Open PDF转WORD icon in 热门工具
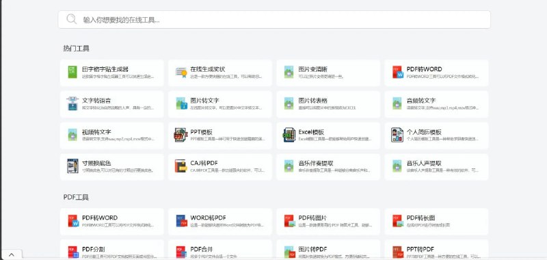 [x=398, y=73]
